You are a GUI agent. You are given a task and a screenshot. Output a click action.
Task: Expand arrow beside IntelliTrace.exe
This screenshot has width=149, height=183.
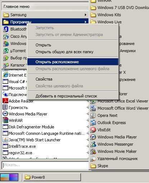(x=87, y=146)
